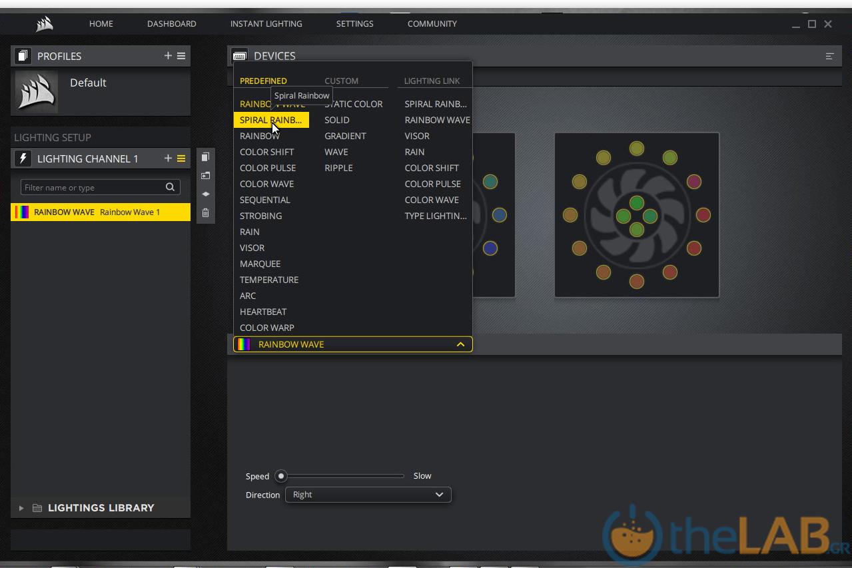Viewport: 852px width, 568px height.
Task: Select TEMPERATURE effect
Action: [x=269, y=280]
